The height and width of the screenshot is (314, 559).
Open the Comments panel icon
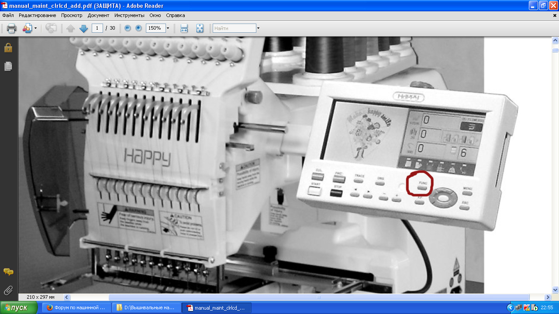(8, 272)
